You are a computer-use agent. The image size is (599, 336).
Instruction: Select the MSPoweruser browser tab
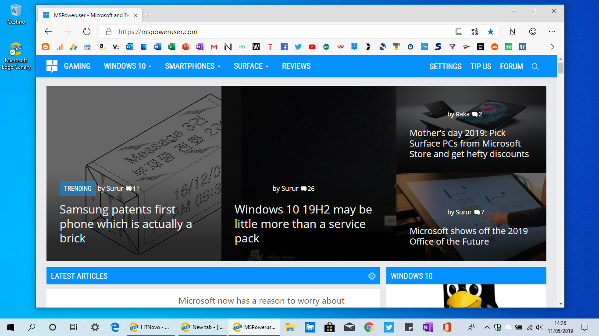(x=90, y=15)
